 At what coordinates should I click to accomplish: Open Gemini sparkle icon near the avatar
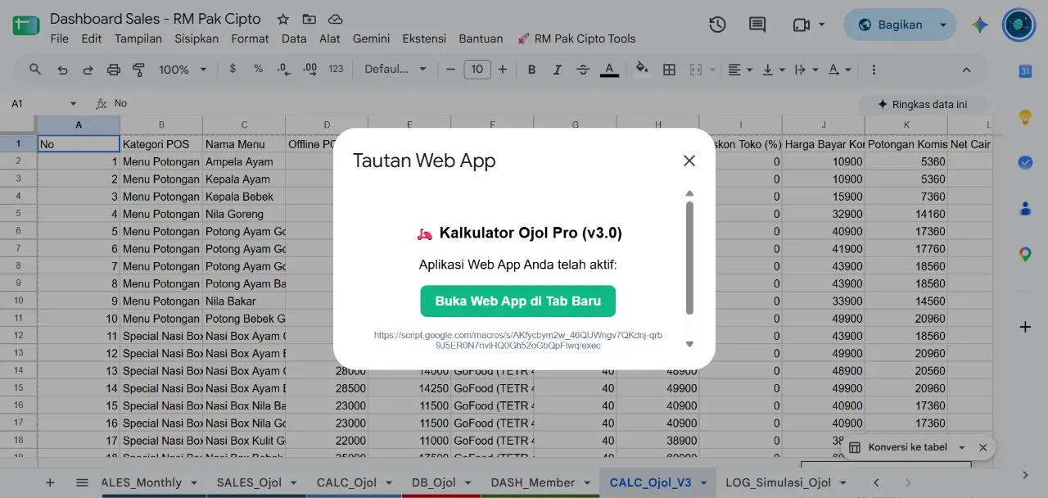[979, 25]
